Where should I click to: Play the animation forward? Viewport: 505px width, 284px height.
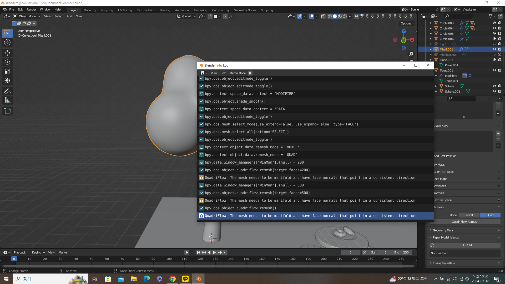[x=214, y=252]
